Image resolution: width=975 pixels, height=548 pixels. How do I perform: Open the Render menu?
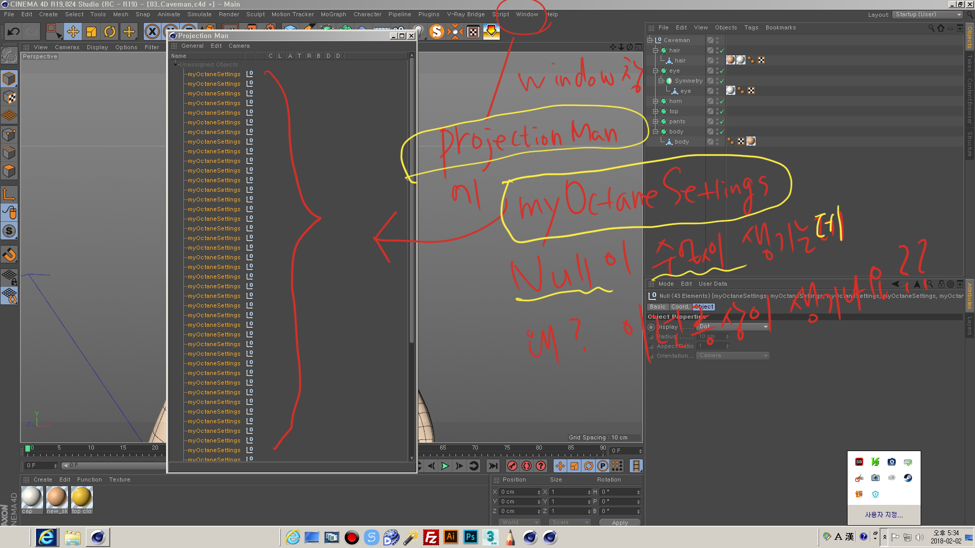point(229,14)
